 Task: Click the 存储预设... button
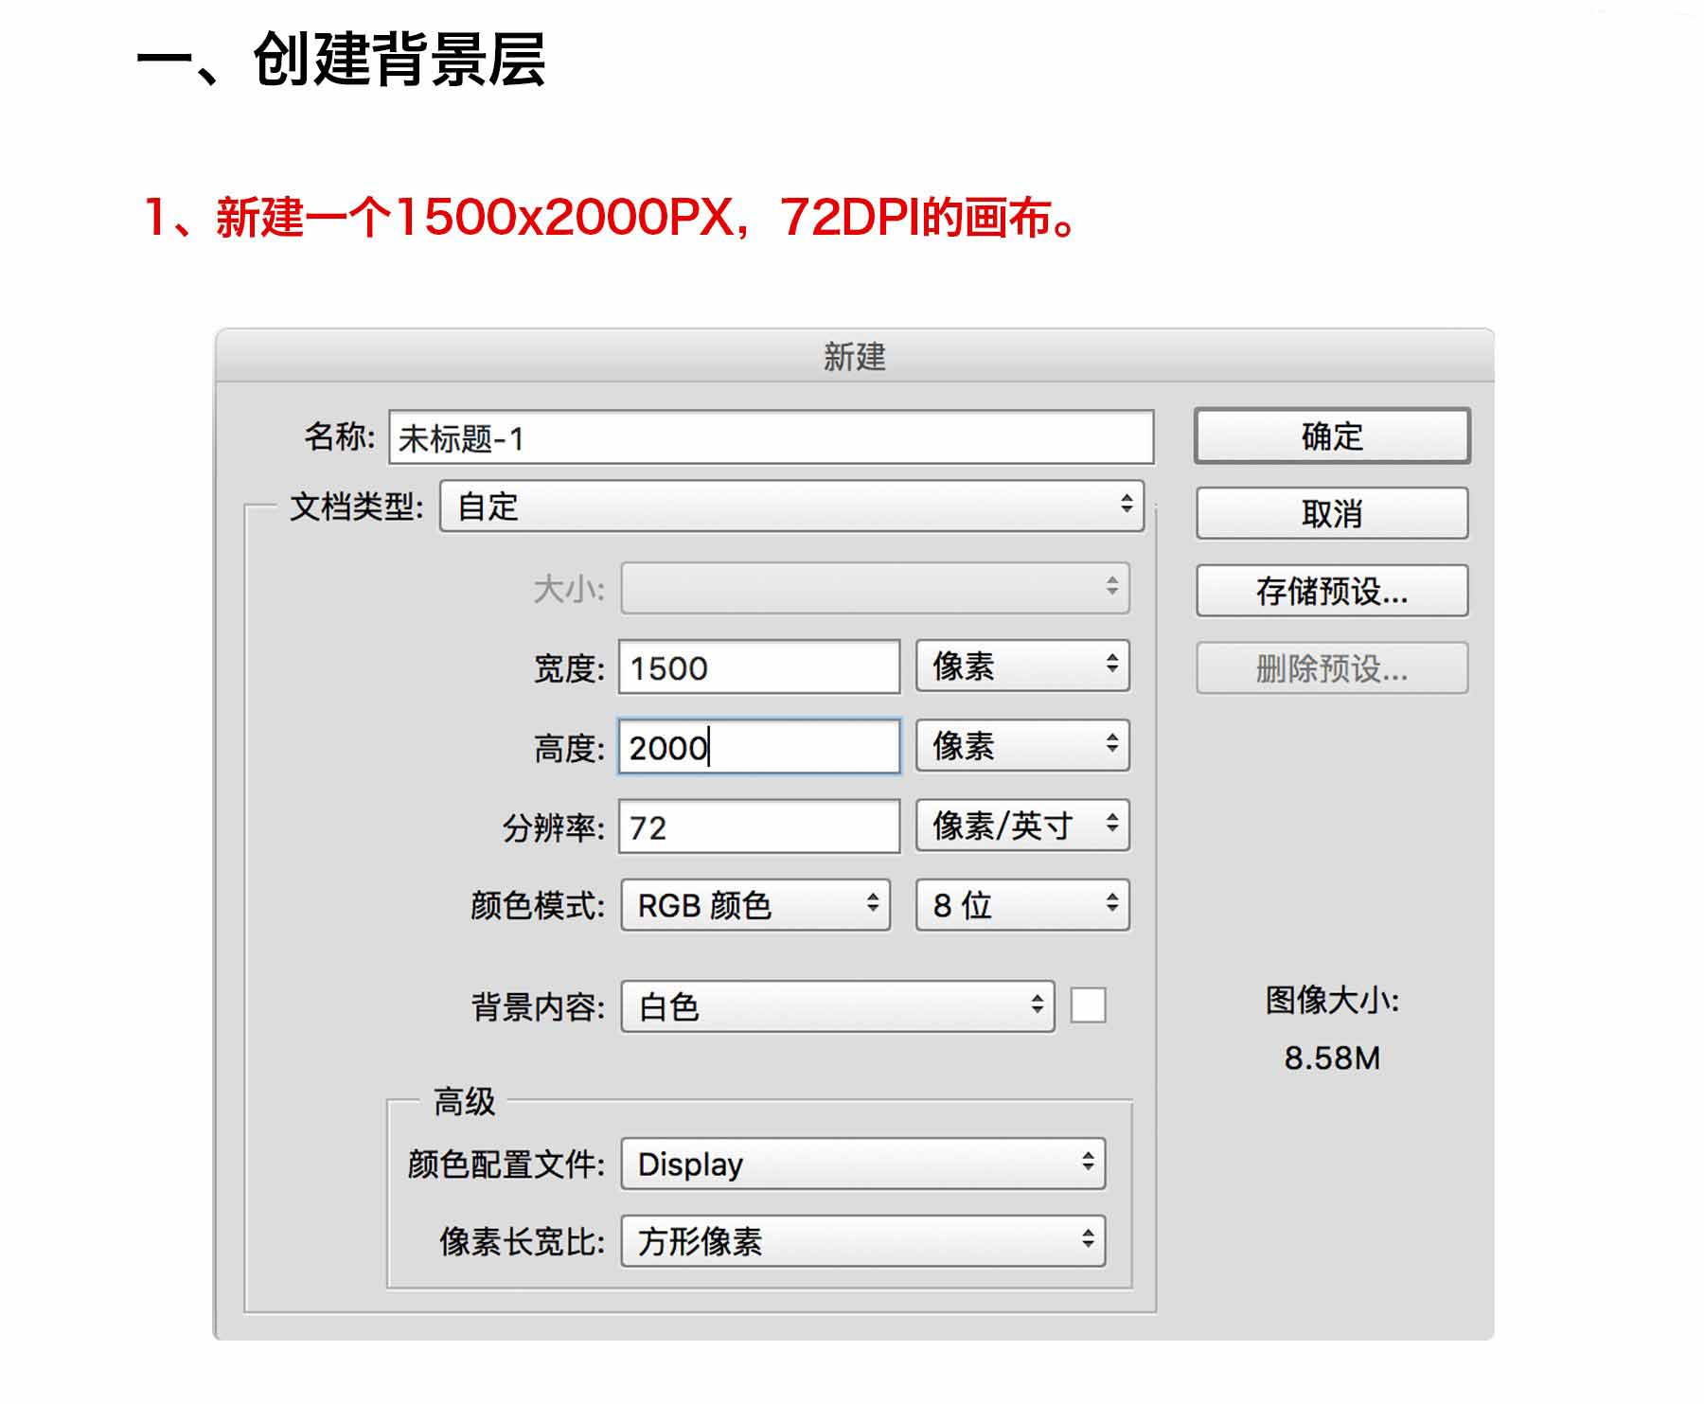pyautogui.click(x=1332, y=591)
